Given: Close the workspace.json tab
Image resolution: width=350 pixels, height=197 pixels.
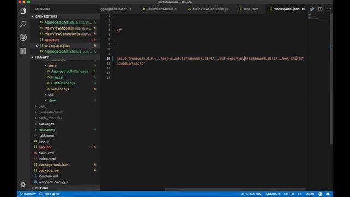Looking at the screenshot, I should coord(303,9).
